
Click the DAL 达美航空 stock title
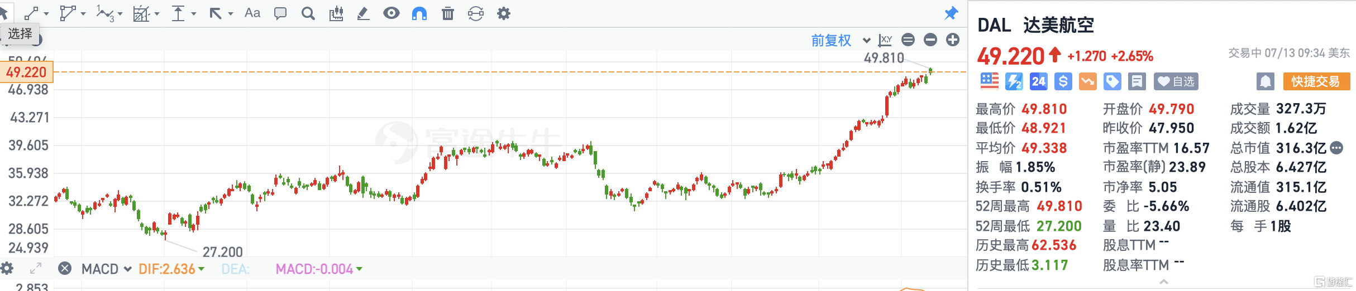click(1035, 25)
